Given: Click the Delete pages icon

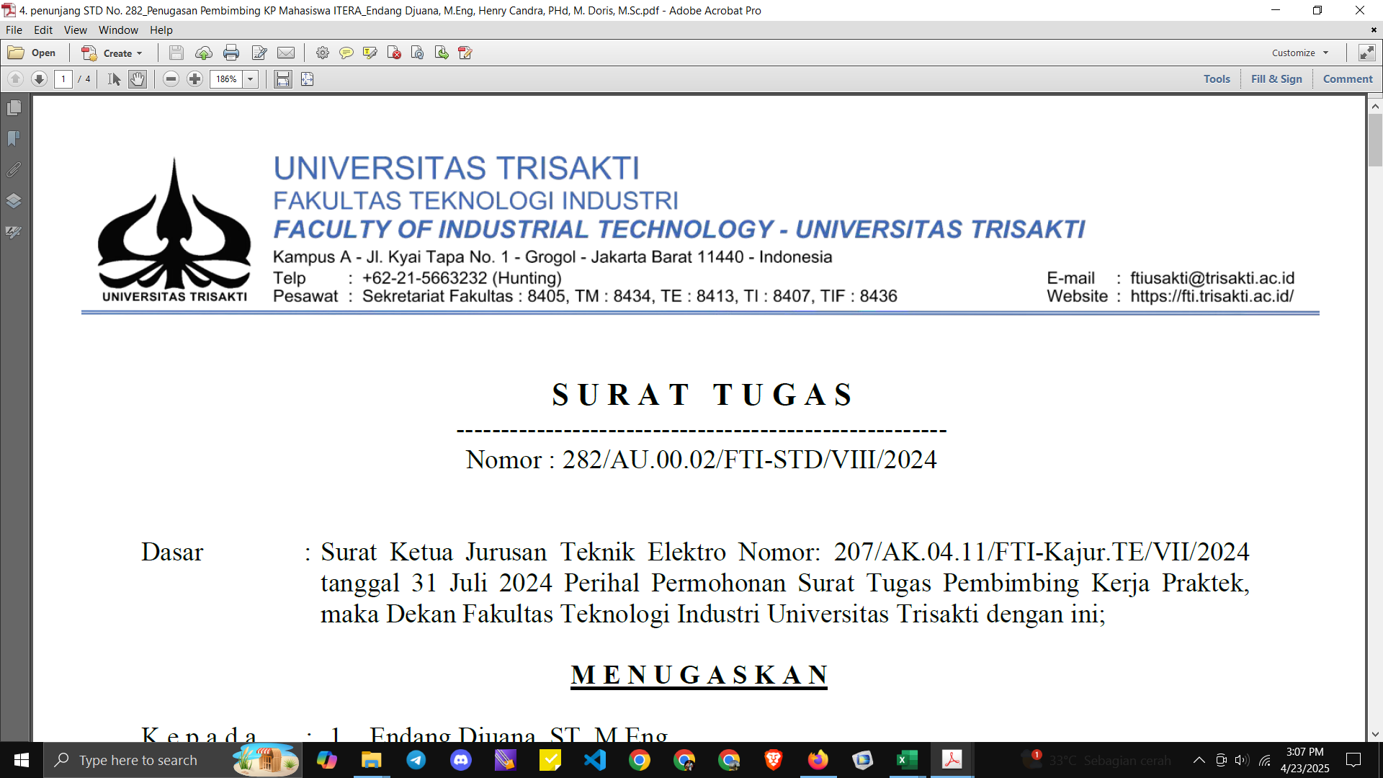Looking at the screenshot, I should pyautogui.click(x=394, y=53).
